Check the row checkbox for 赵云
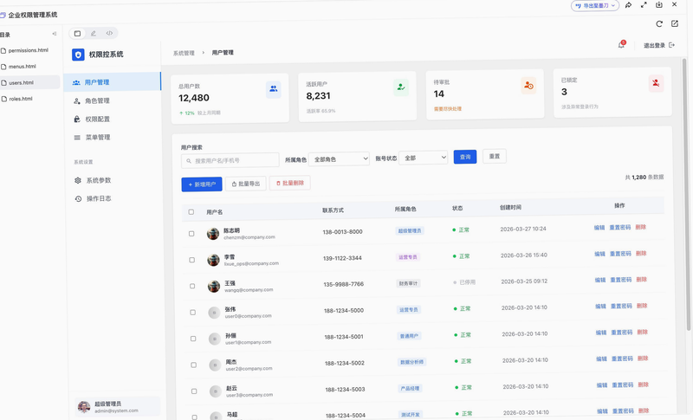This screenshot has width=693, height=420. tap(194, 391)
